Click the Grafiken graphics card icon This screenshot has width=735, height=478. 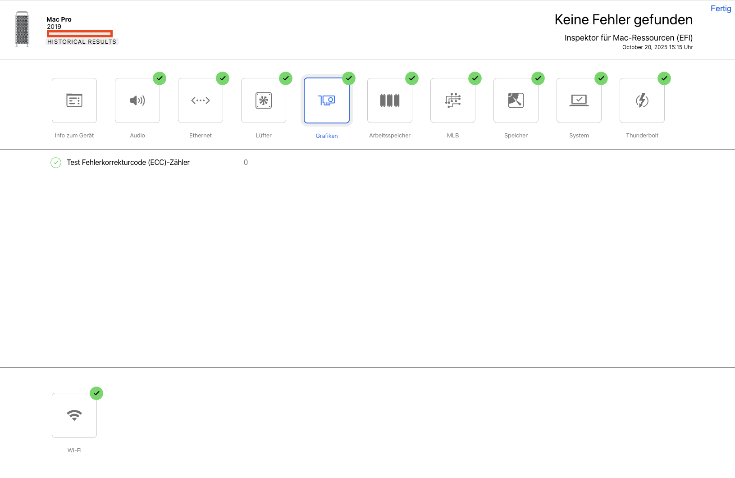click(327, 100)
